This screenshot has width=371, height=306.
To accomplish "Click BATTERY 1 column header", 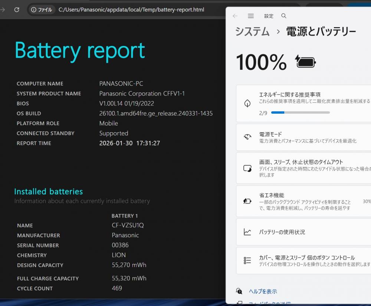I will pyautogui.click(x=125, y=216).
